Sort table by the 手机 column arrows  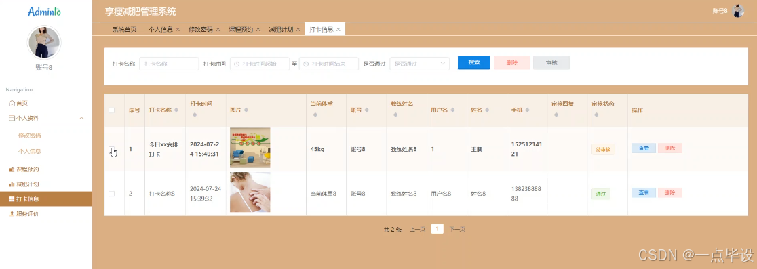[527, 110]
